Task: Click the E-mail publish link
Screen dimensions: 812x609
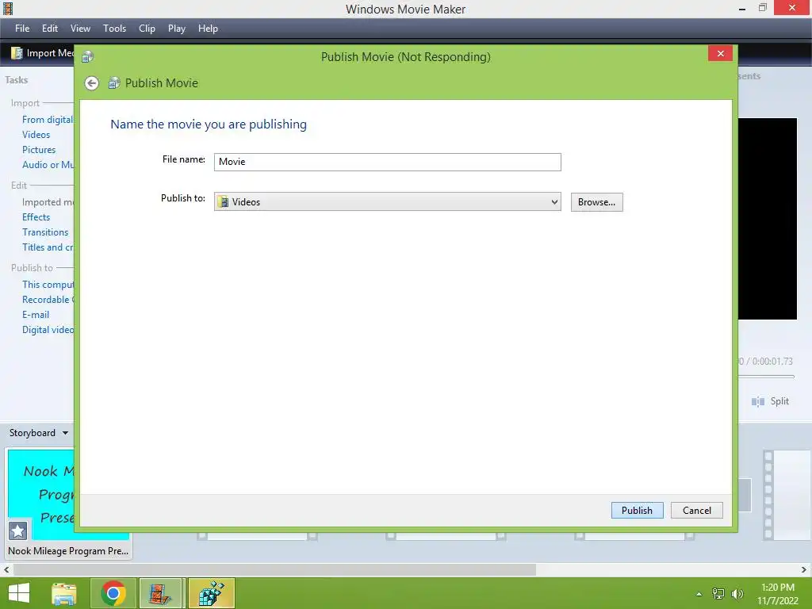Action: click(x=36, y=314)
